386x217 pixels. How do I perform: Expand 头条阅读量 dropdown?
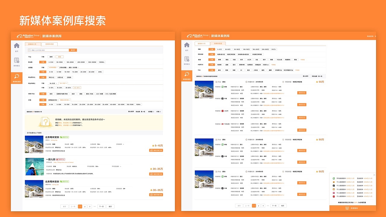pyautogui.click(x=53, y=68)
